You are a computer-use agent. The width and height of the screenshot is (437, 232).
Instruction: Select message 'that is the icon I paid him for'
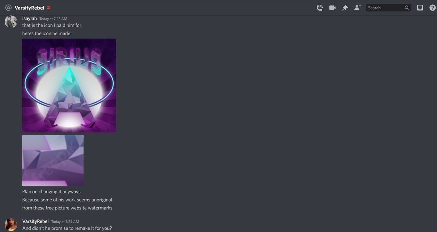point(52,25)
